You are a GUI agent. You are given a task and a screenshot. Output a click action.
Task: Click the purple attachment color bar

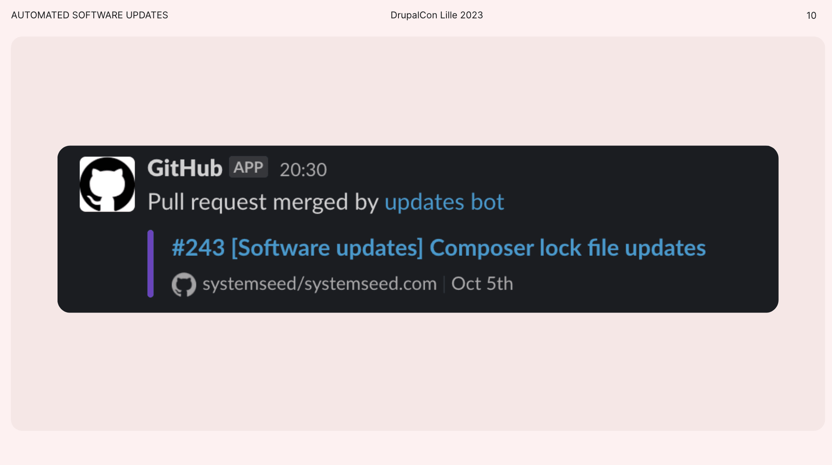150,263
